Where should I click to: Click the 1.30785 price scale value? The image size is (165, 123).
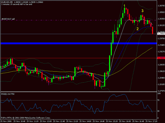tap(161, 6)
